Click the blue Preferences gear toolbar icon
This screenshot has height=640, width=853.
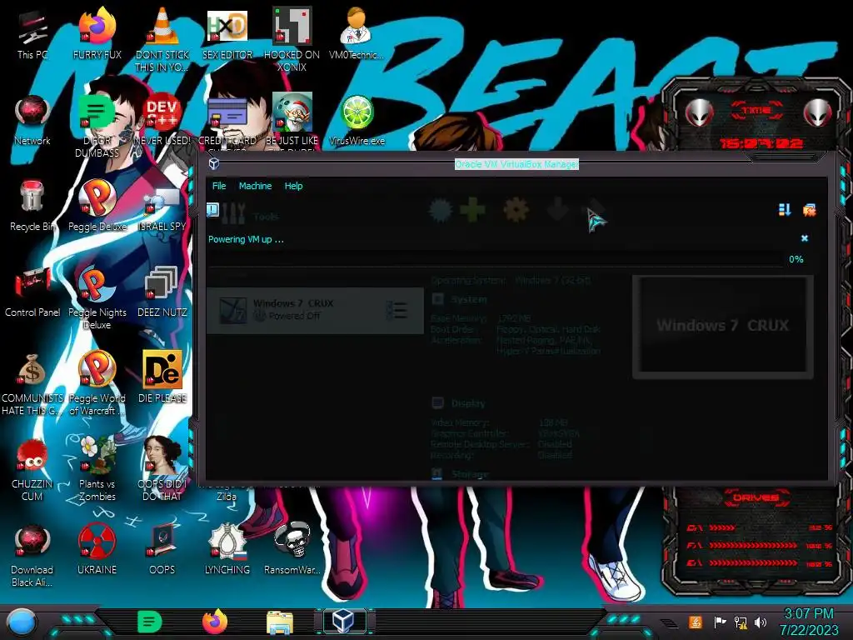[x=440, y=210]
